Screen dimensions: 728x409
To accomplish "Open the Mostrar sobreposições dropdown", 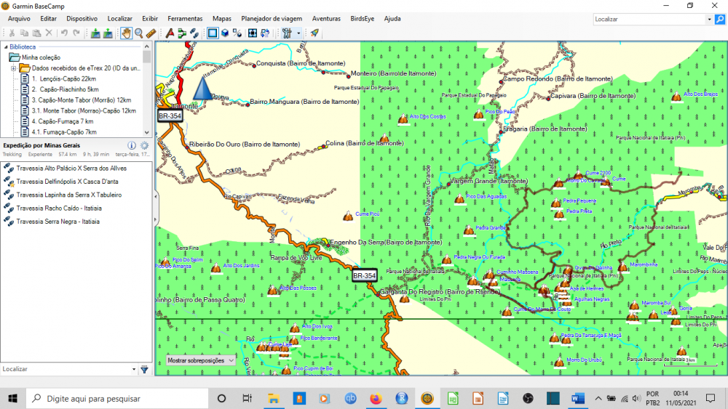I will point(201,360).
